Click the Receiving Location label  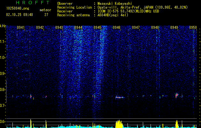(74, 7)
